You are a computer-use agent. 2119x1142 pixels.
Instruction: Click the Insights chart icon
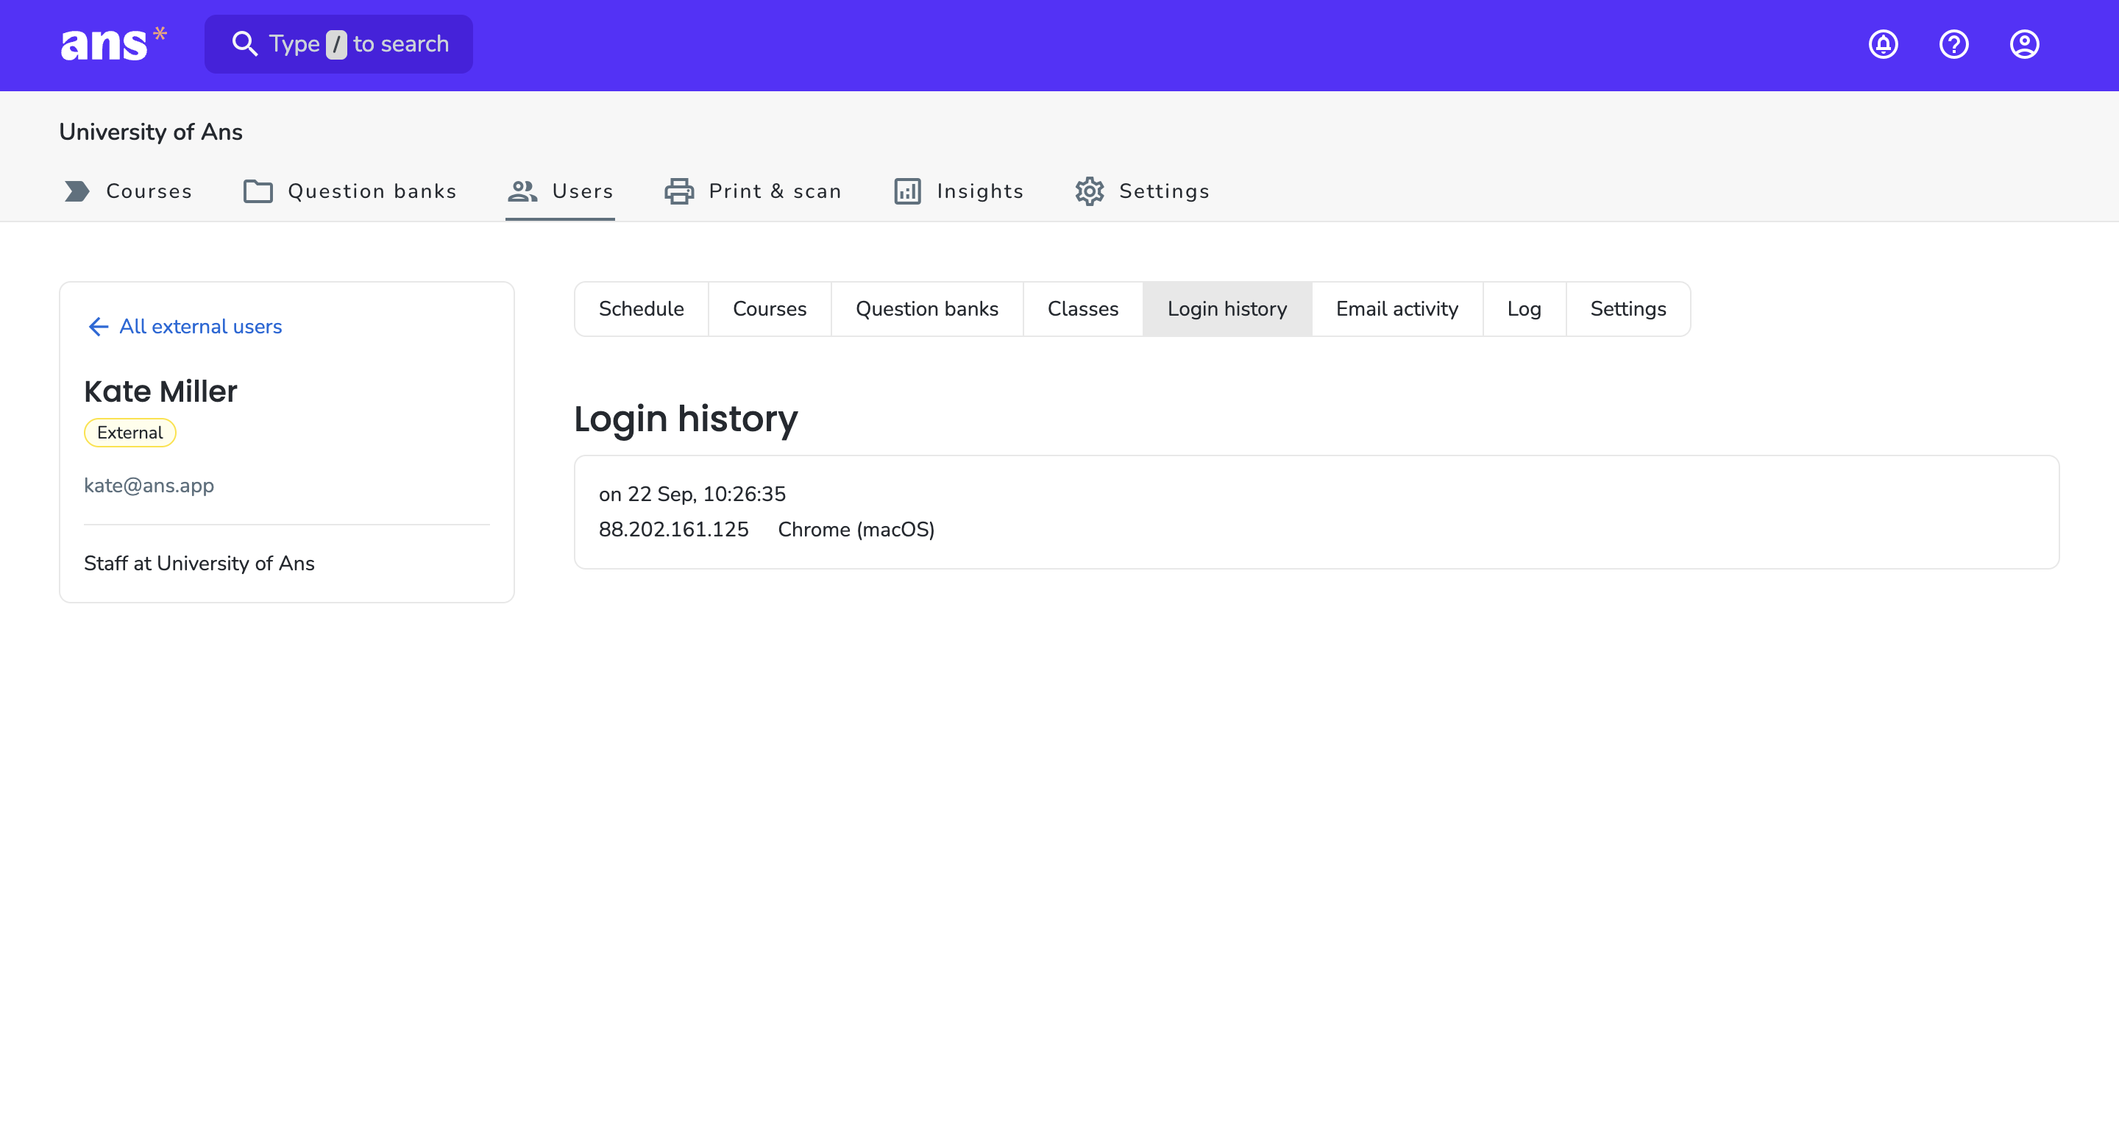click(907, 191)
